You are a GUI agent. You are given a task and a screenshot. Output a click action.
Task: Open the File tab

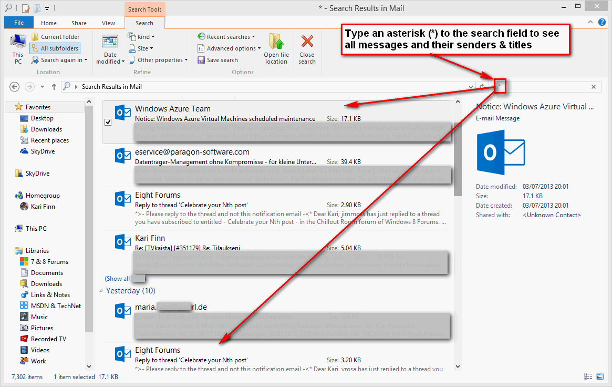click(19, 23)
